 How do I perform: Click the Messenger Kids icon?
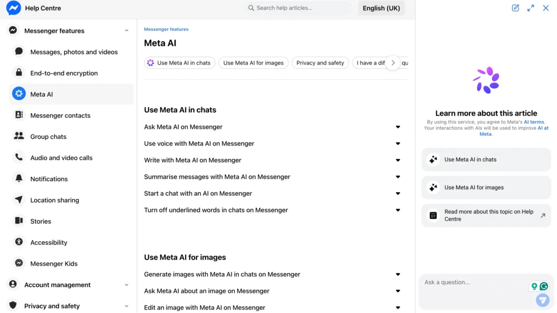click(19, 263)
